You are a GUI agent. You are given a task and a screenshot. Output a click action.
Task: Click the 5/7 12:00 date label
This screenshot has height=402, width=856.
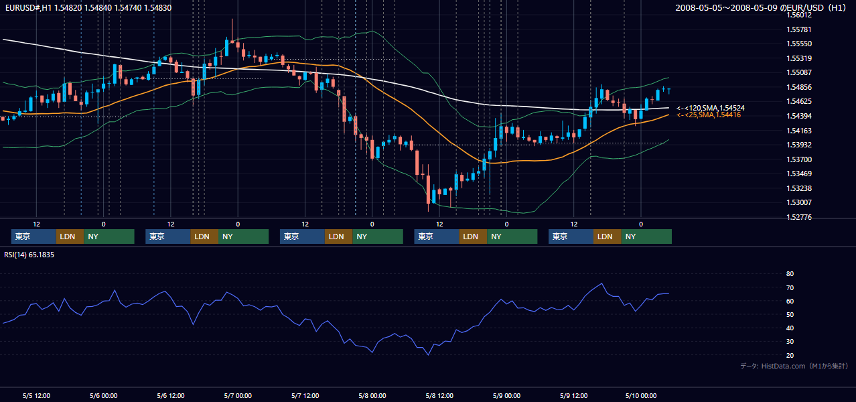click(x=305, y=395)
